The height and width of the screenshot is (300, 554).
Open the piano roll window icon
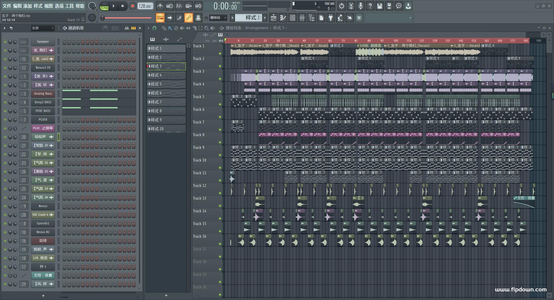tap(283, 18)
